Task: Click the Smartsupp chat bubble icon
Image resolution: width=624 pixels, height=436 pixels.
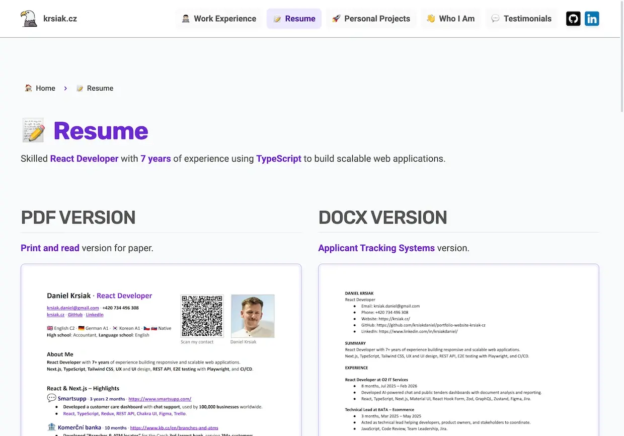Action: pyautogui.click(x=51, y=398)
